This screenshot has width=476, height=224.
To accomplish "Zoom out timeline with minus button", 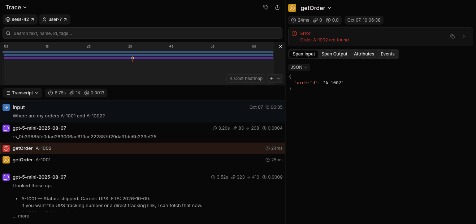I will tap(278, 79).
